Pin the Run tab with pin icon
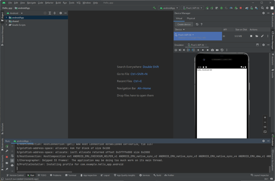This screenshot has height=181, width=275. point(7,169)
